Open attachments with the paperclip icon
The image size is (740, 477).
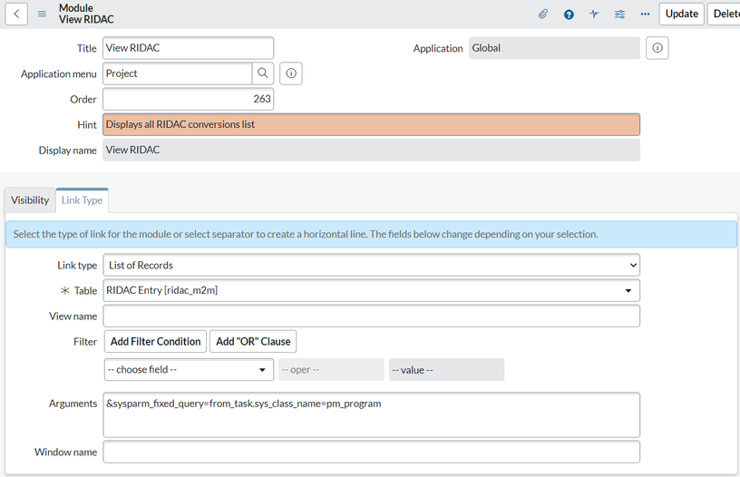click(543, 15)
